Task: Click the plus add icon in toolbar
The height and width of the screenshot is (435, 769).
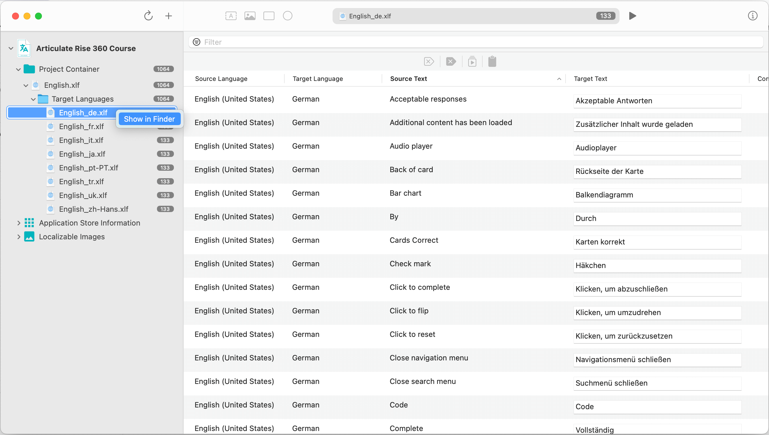Action: pyautogui.click(x=168, y=16)
